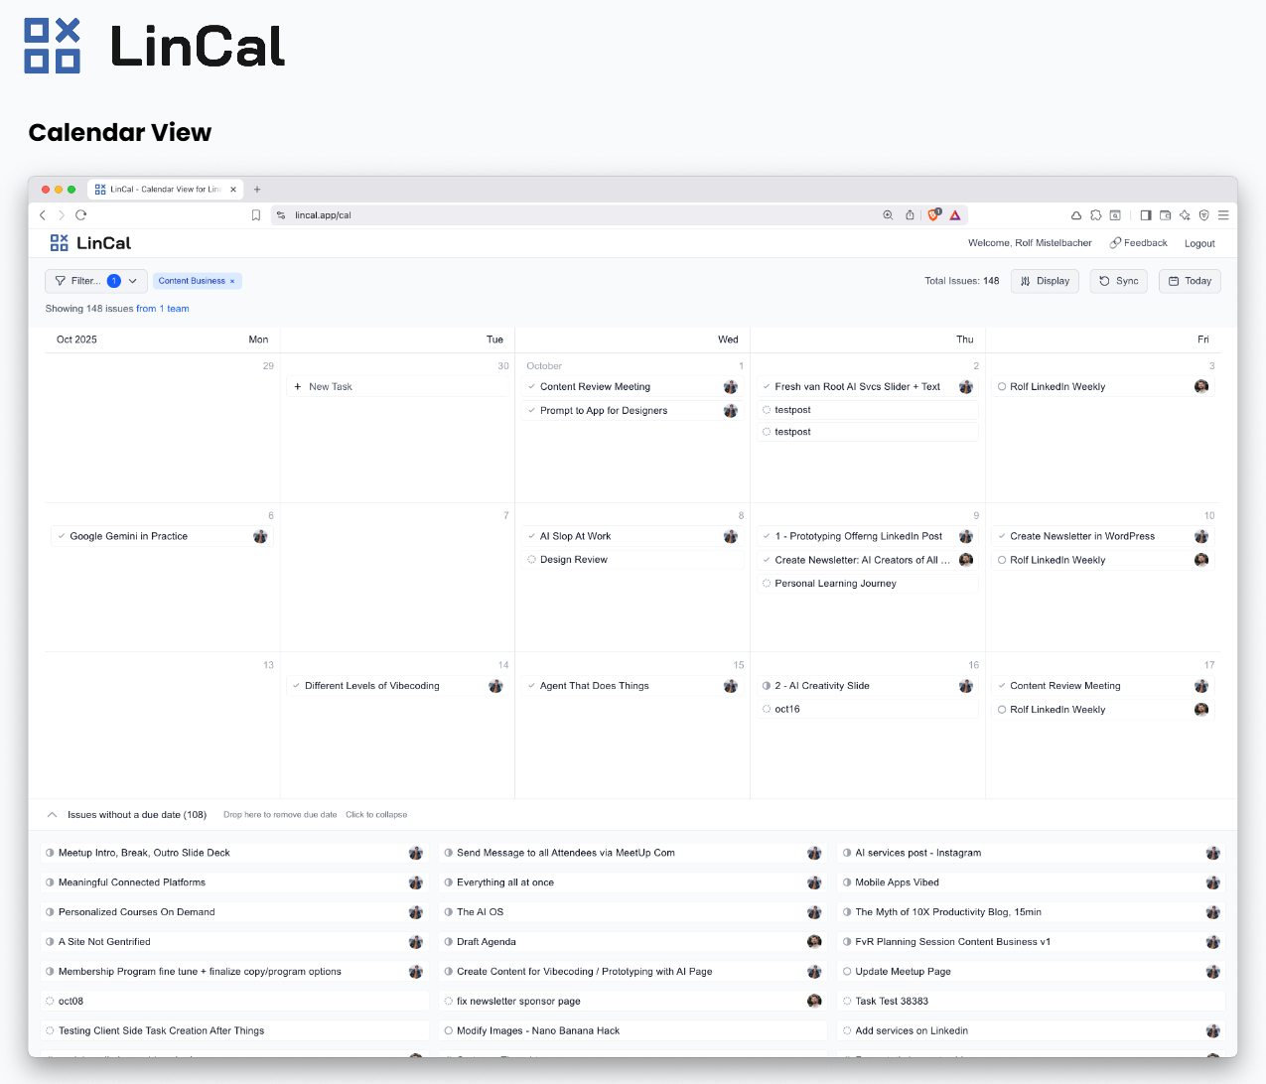This screenshot has width=1266, height=1084.
Task: Click the zoom magnifier icon in the address bar
Action: coord(888,215)
